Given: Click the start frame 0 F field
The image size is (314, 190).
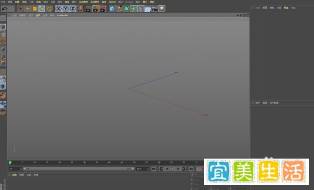Looking at the screenshot, I should [x=15, y=169].
